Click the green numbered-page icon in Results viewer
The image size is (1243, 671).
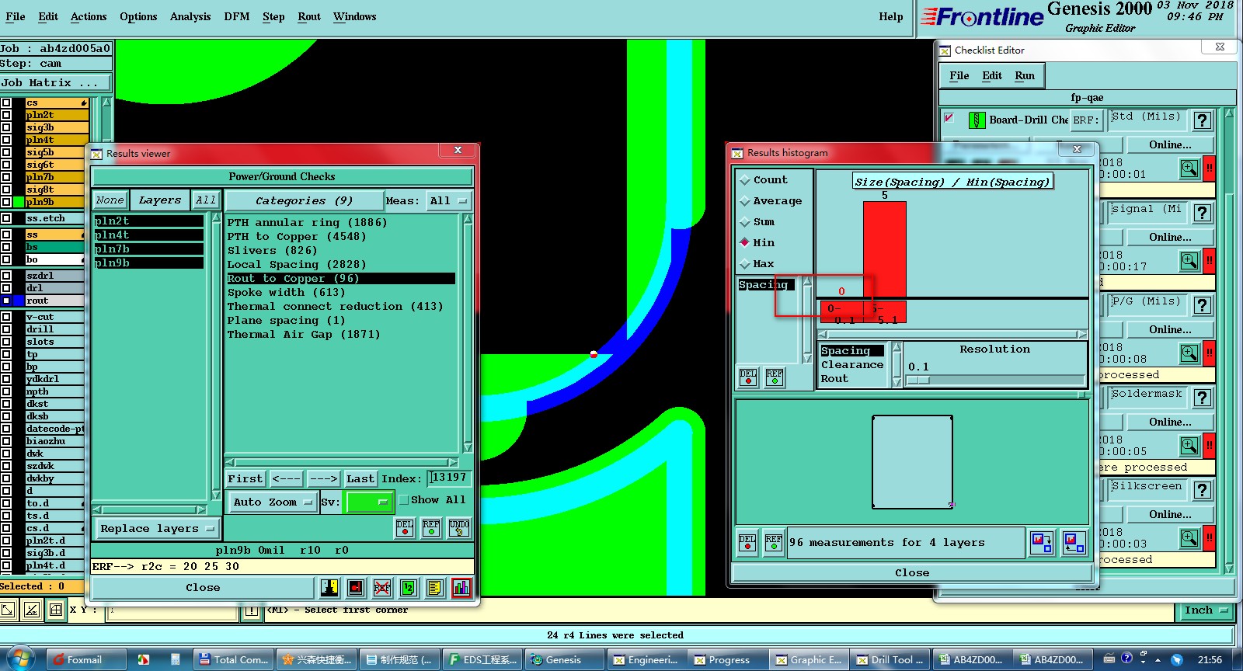click(409, 588)
